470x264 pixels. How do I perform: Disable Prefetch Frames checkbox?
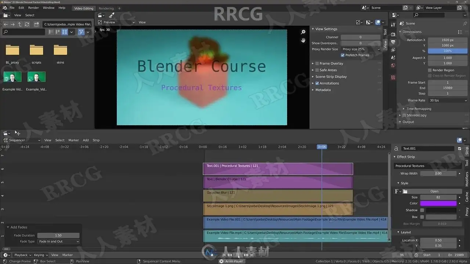tap(343, 55)
